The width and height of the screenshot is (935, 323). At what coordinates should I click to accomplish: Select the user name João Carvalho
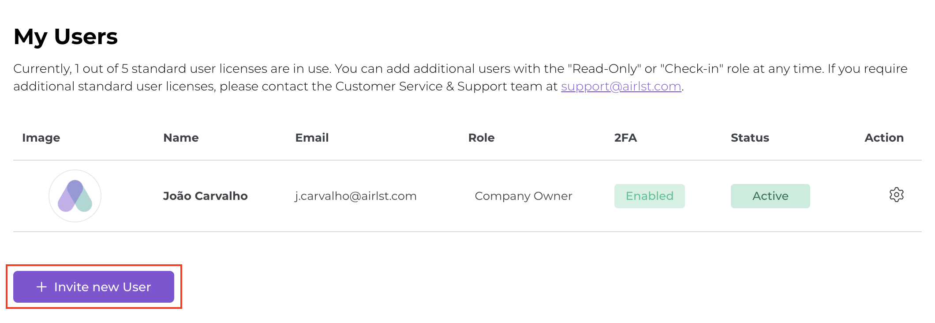(205, 196)
